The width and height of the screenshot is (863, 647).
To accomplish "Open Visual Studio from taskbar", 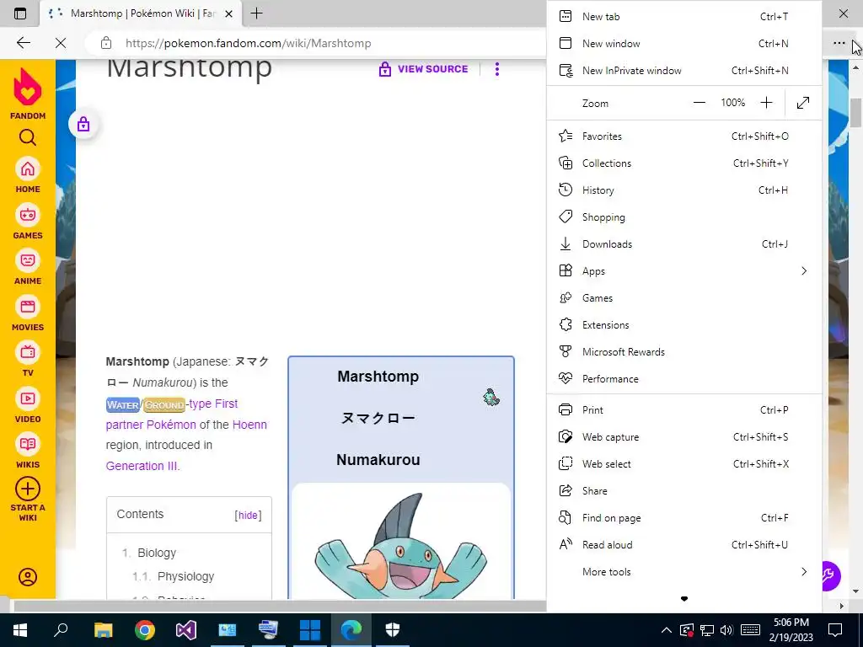I will pos(186,630).
